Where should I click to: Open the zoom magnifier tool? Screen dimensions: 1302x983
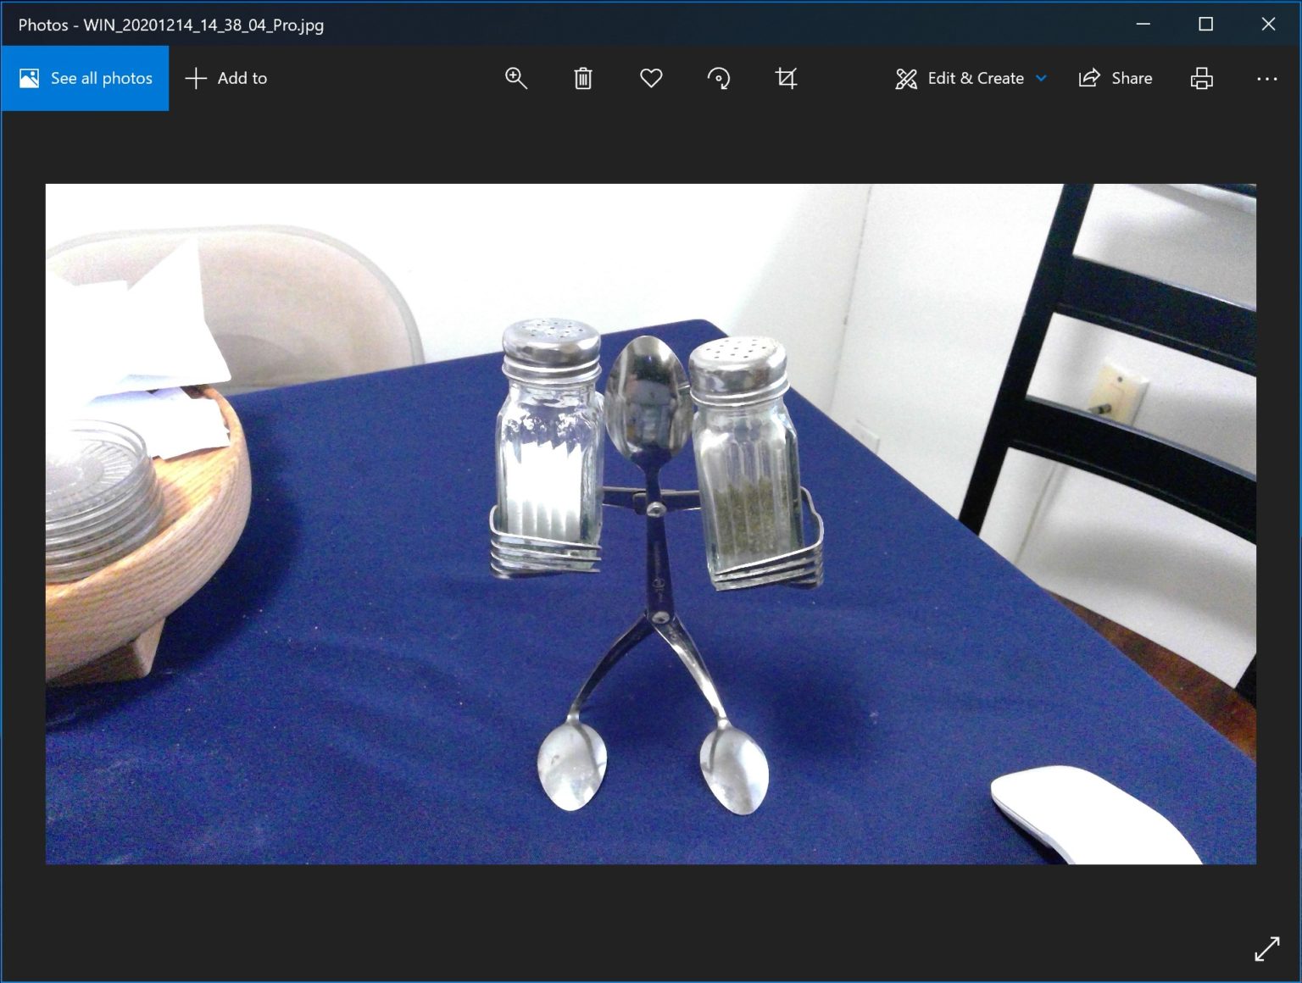515,78
